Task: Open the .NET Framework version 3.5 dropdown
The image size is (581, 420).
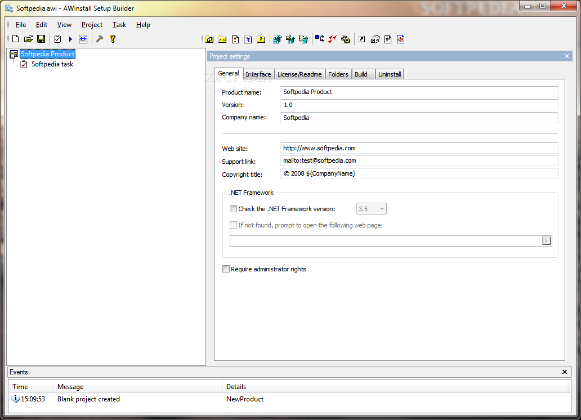Action: (371, 209)
